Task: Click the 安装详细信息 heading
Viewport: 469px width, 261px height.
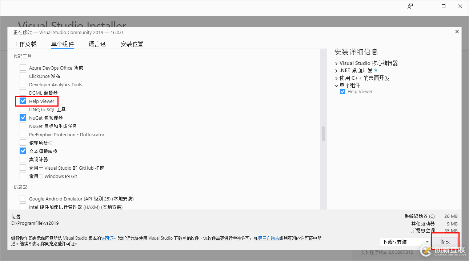Action: [x=356, y=52]
